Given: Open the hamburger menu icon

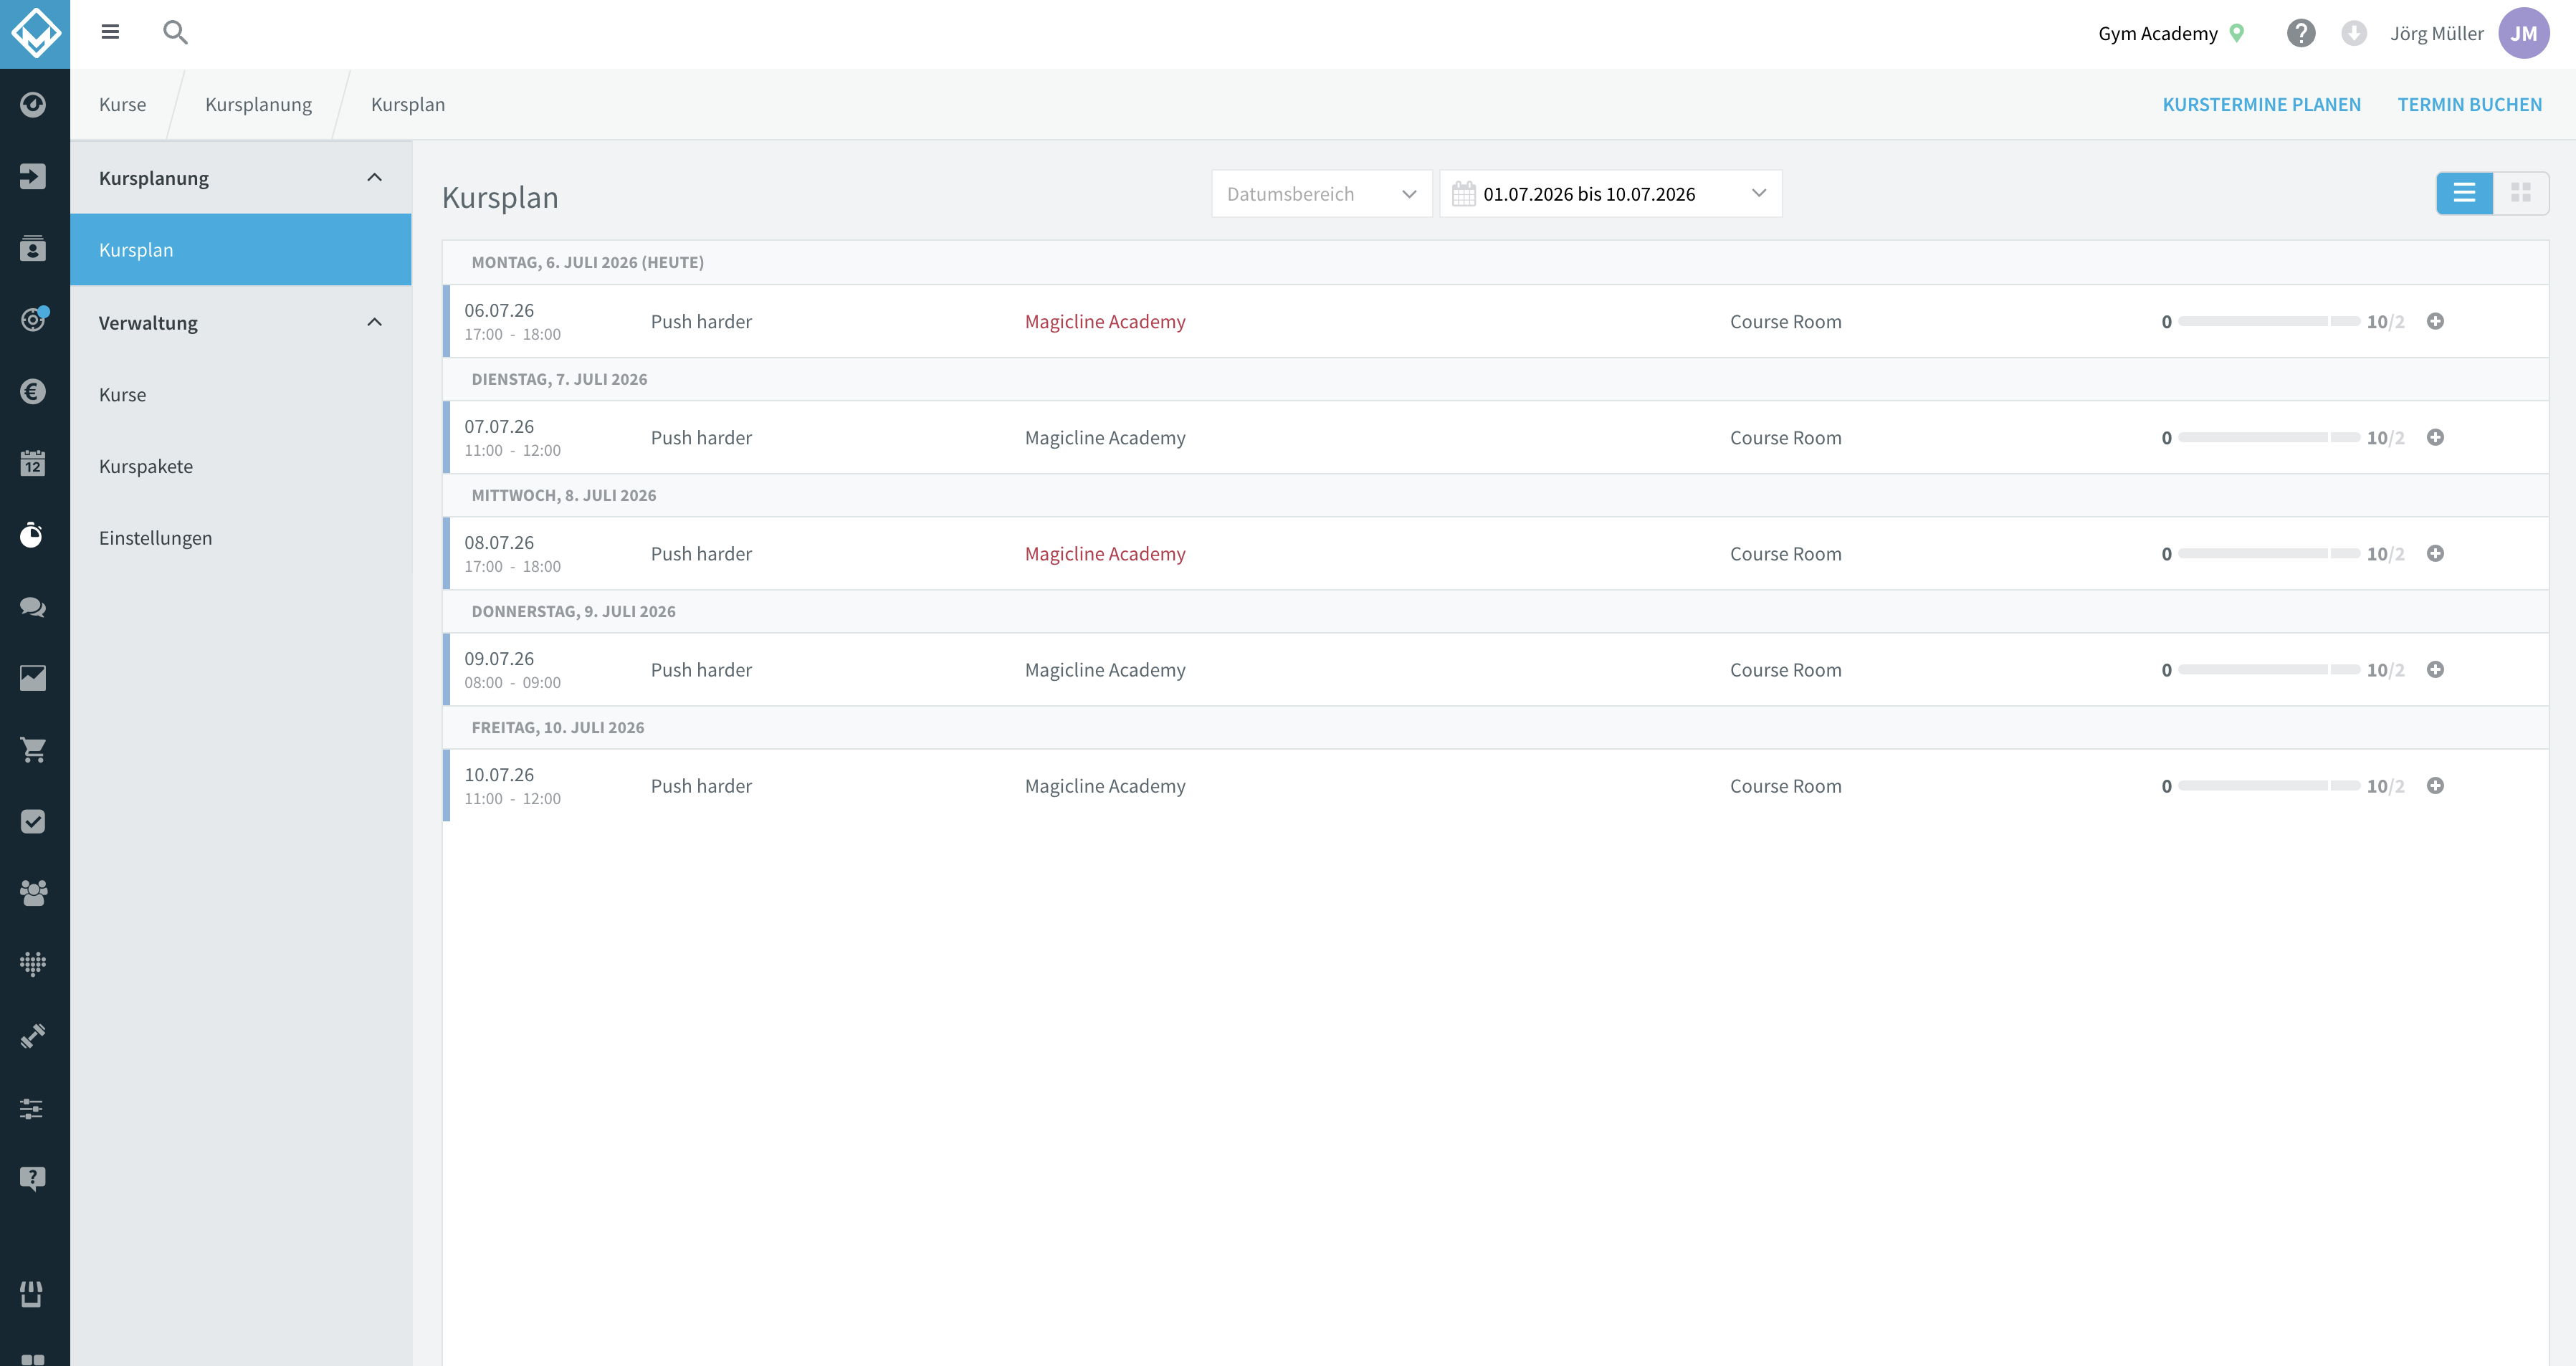Looking at the screenshot, I should tap(110, 32).
